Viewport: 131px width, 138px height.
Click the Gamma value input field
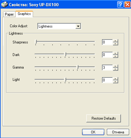click(x=107, y=68)
